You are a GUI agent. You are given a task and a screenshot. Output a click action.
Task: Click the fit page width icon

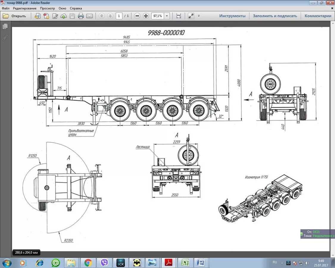click(179, 16)
